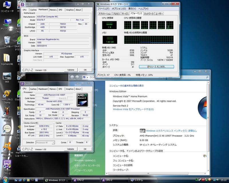Open セキュリティ センター(S) sidebar link
This screenshot has height=183, width=229.
point(87,165)
